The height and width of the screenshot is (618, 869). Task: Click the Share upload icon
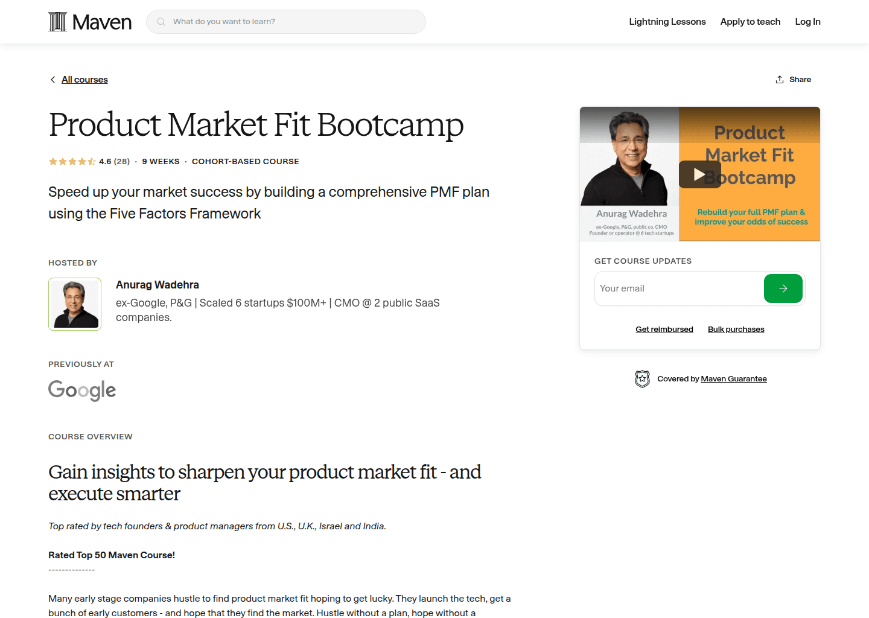(x=779, y=79)
